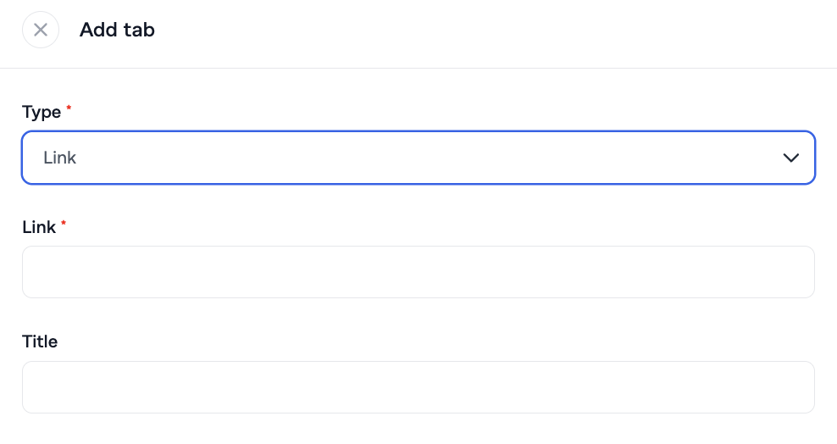837x444 pixels.
Task: Click the Type field label
Action: (x=42, y=112)
